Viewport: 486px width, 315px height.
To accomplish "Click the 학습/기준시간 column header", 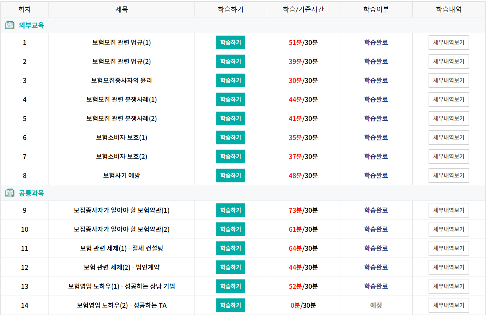I will [x=303, y=9].
